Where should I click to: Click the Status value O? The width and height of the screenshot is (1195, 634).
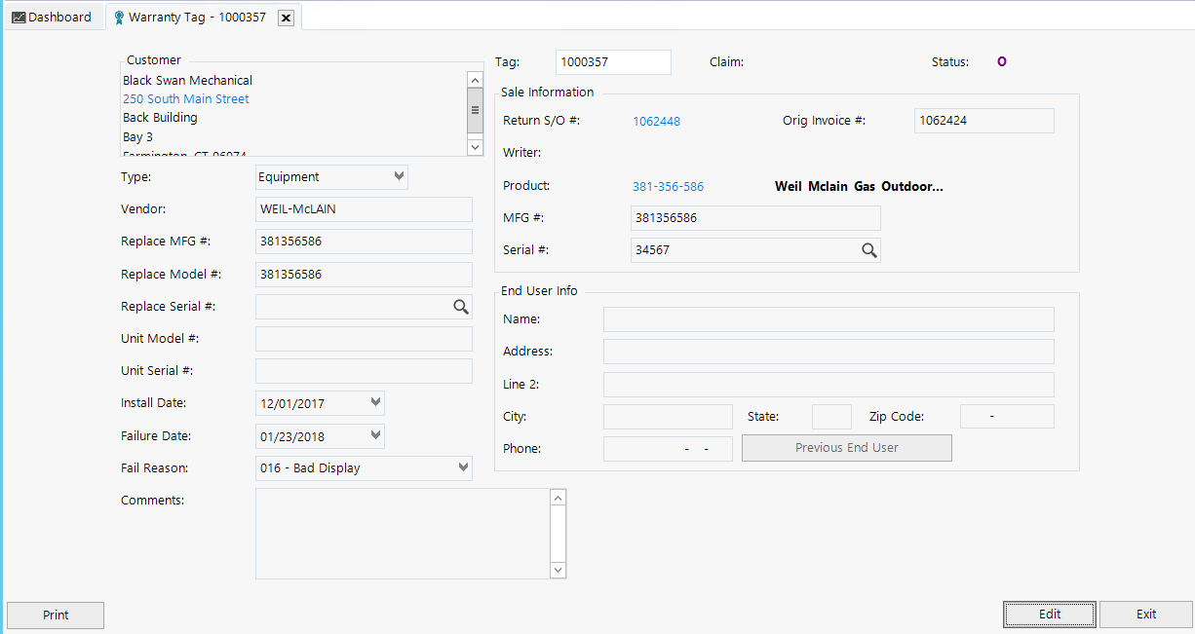point(1002,62)
